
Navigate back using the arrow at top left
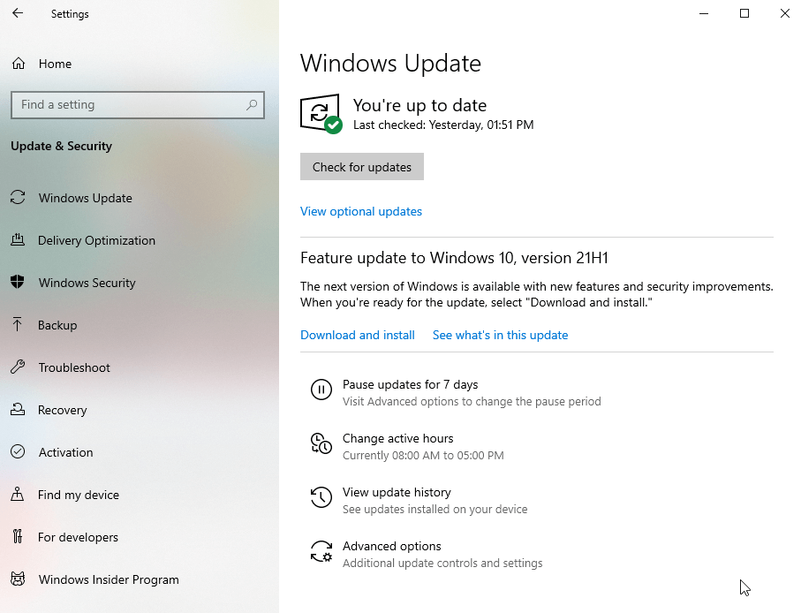click(18, 13)
